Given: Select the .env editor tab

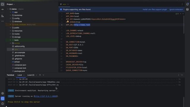Looking at the screenshot, I should pyautogui.click(x=65, y=4).
